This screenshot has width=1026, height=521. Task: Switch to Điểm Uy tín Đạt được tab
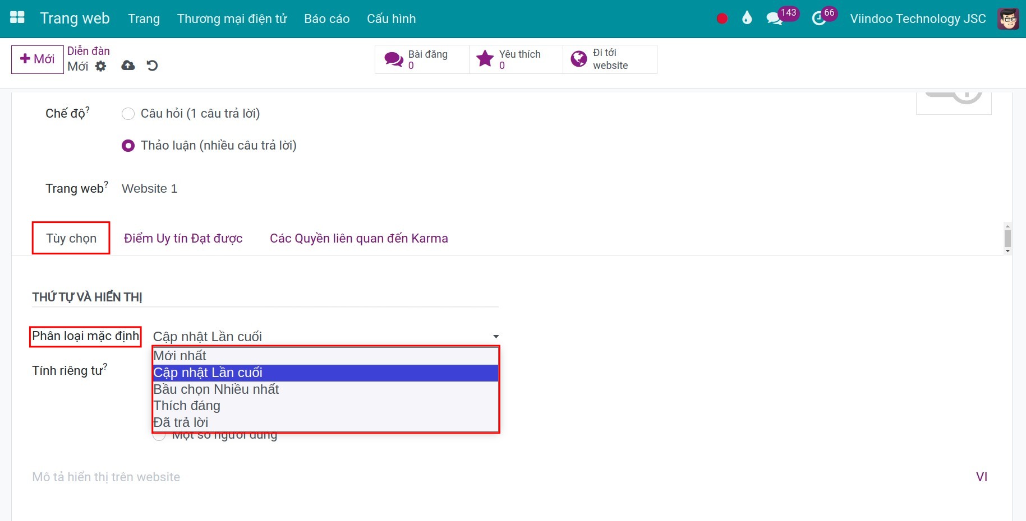click(x=183, y=238)
